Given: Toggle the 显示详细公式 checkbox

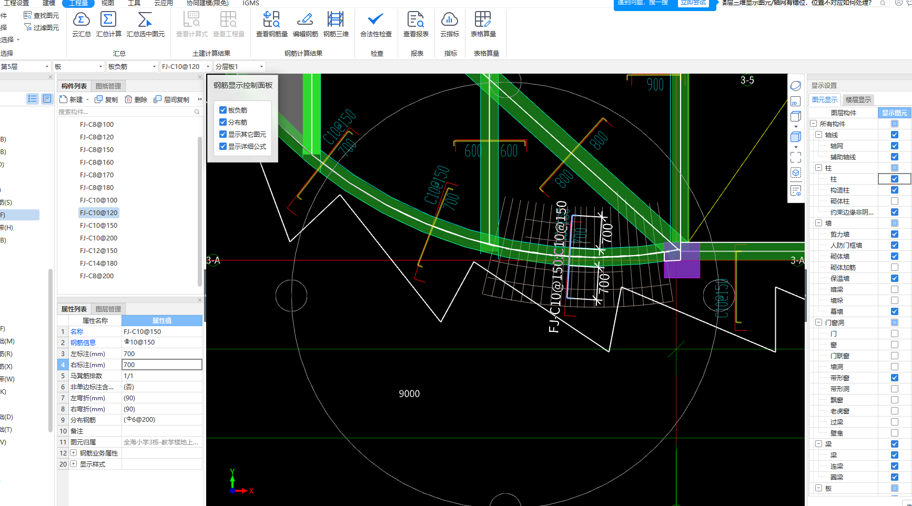Looking at the screenshot, I should click(223, 146).
